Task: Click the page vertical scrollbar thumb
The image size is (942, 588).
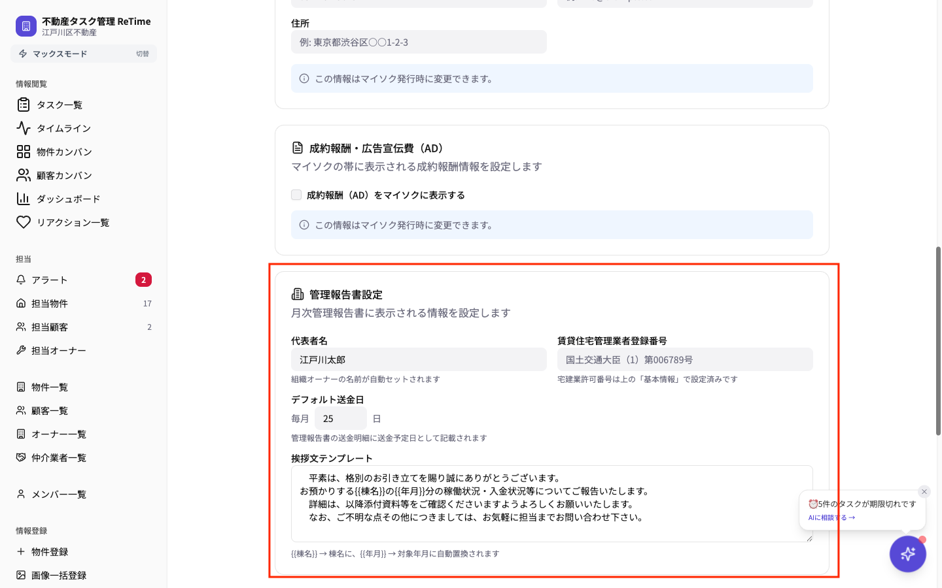Action: pyautogui.click(x=938, y=341)
